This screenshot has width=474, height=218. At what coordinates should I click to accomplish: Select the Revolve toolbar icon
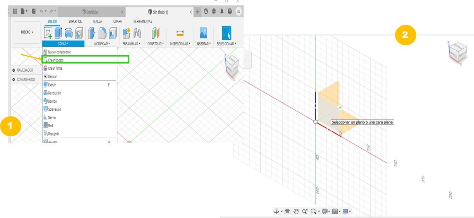coord(69,33)
